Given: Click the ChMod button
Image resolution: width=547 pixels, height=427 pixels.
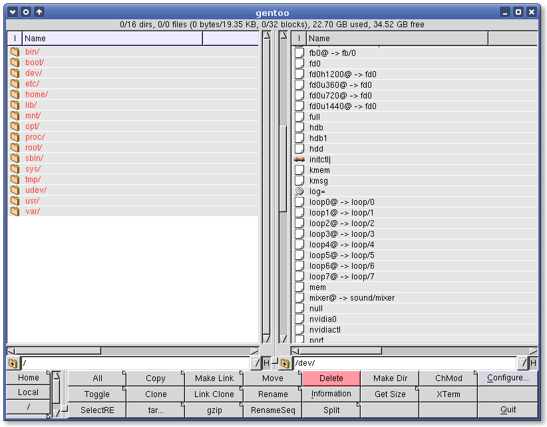Looking at the screenshot, I should [x=449, y=378].
